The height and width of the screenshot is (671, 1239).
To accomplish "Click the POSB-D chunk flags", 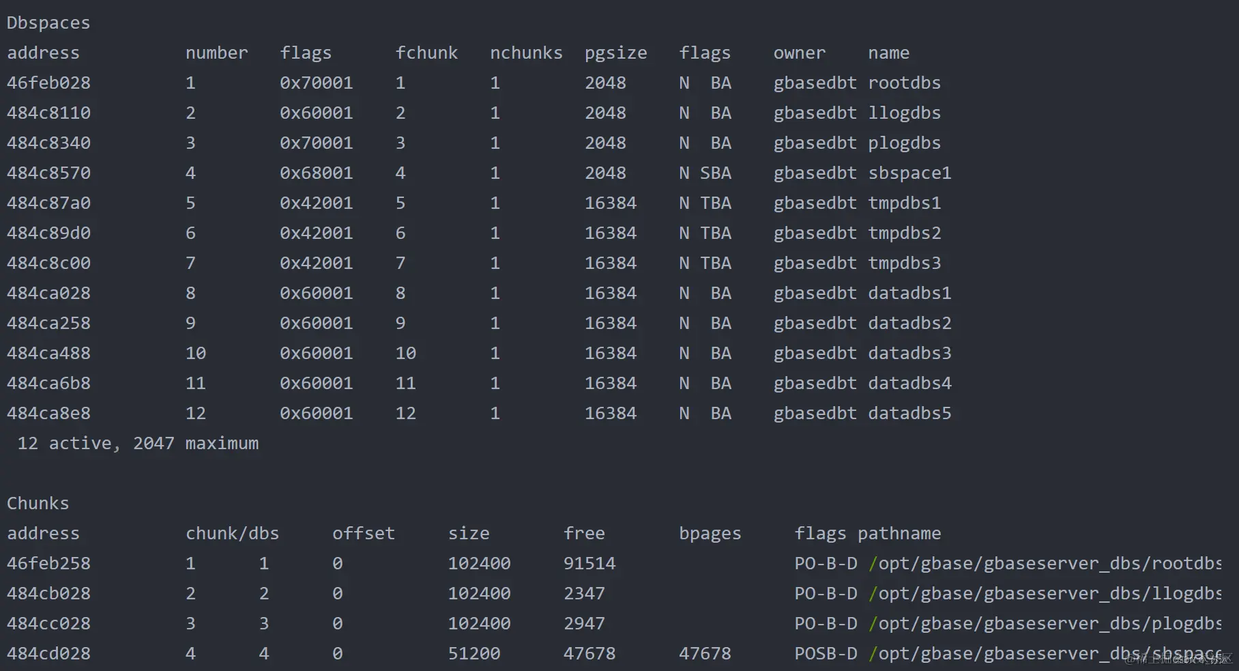I will [x=826, y=654].
